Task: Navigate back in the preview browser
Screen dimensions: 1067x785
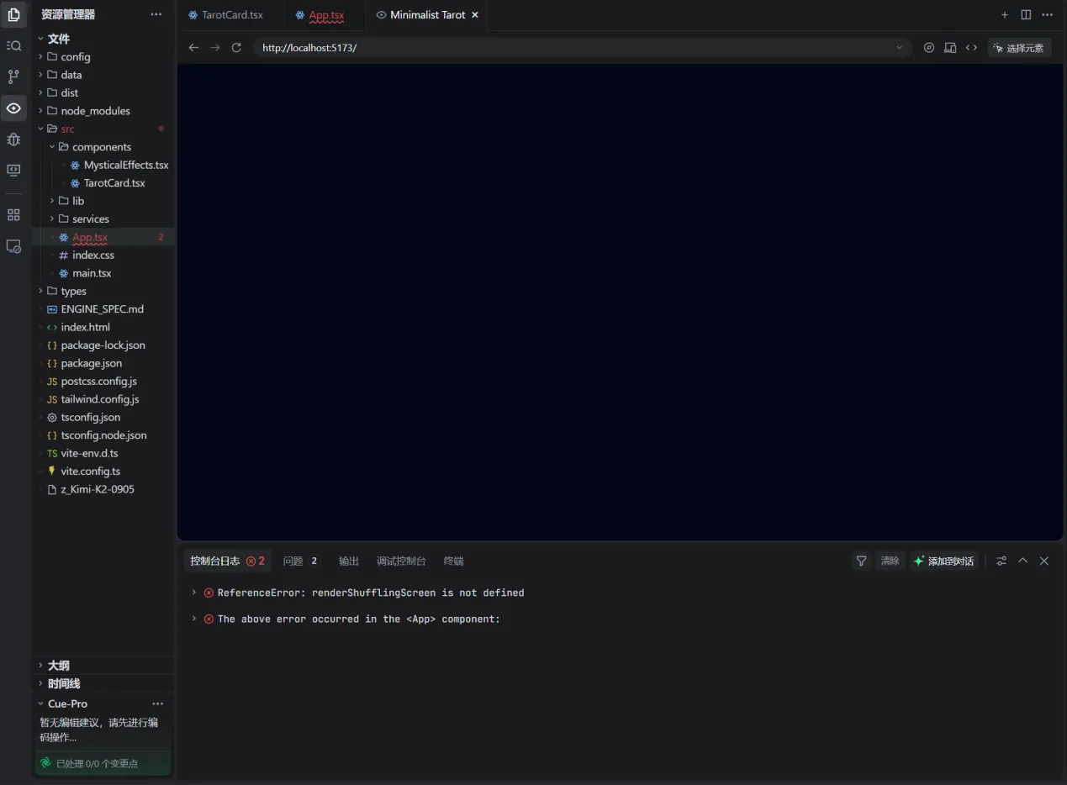Action: 193,48
